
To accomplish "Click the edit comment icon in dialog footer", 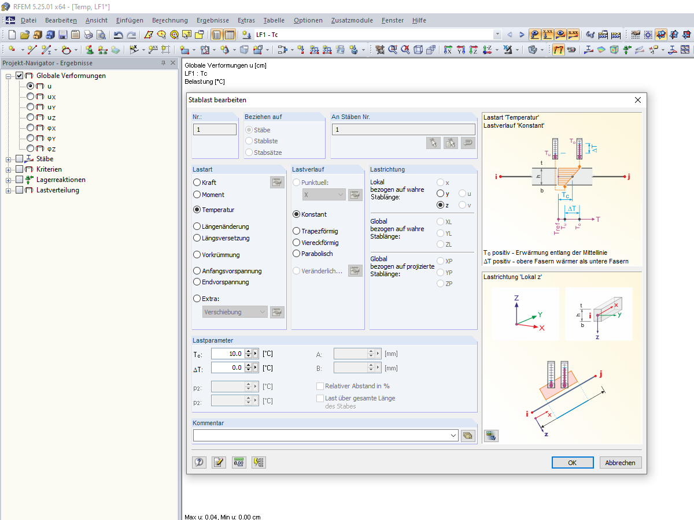I will 219,462.
